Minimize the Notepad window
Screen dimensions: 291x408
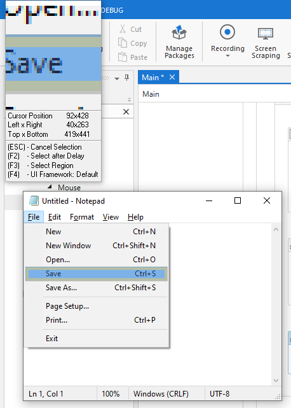click(209, 200)
